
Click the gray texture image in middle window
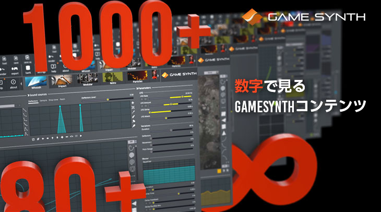(210, 122)
